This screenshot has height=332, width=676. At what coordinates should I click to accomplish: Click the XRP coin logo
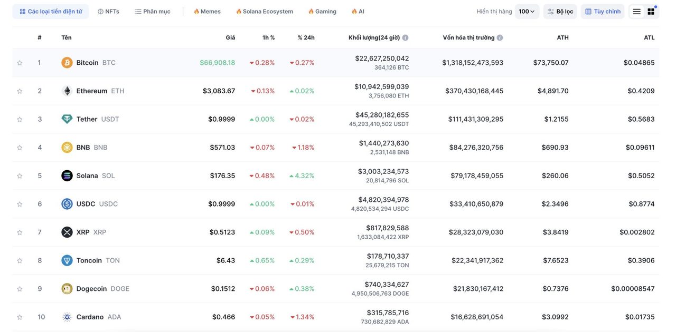coord(67,232)
